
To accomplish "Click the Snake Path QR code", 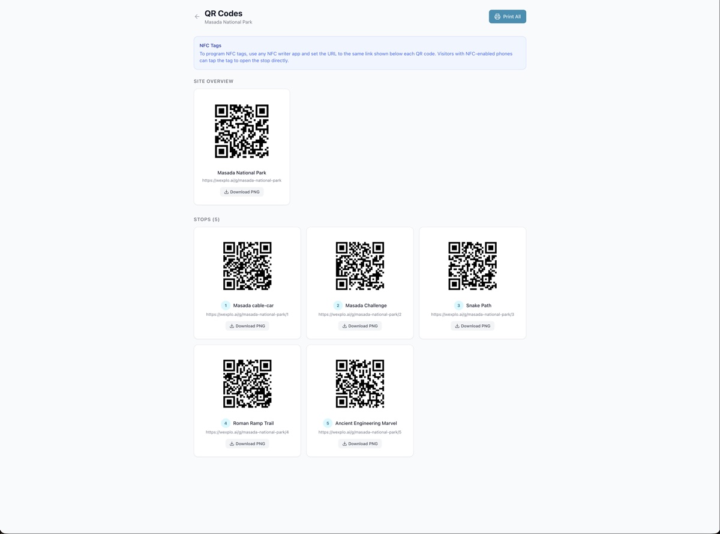I will click(x=473, y=266).
